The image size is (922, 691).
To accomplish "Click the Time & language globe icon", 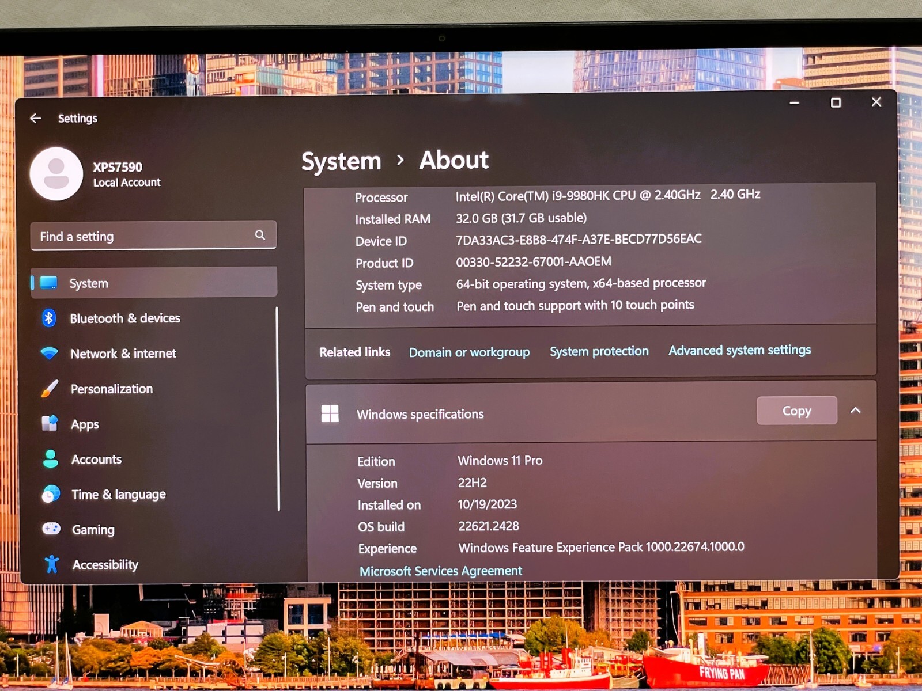I will 51,494.
